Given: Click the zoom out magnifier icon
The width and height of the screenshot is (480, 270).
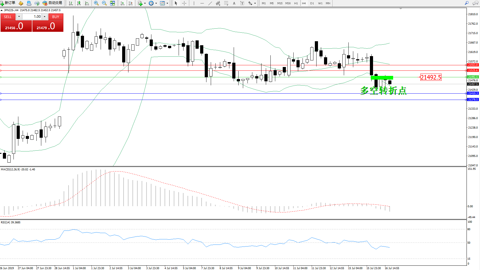Looking at the screenshot, I should coord(104,3).
